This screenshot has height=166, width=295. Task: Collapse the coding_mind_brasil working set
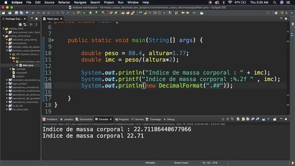point(4,36)
